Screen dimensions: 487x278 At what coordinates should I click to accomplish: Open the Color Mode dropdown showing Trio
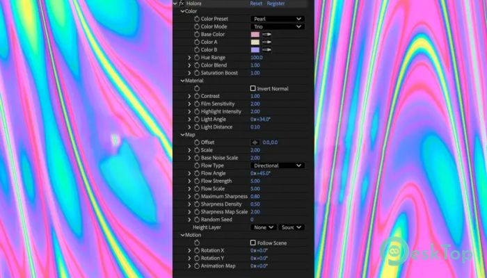tap(278, 26)
